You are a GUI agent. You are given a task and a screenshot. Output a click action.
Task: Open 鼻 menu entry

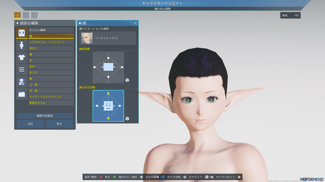pyautogui.click(x=51, y=78)
